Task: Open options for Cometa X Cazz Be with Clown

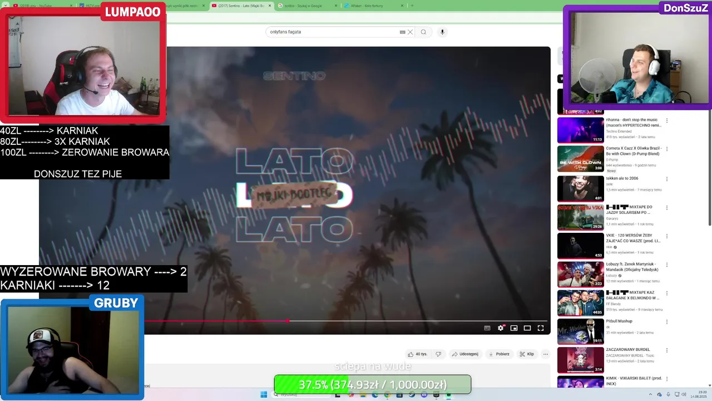Action: pos(667,149)
